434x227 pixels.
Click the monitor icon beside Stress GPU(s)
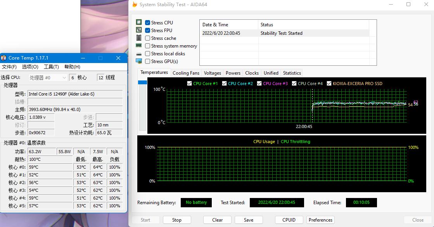pos(139,61)
